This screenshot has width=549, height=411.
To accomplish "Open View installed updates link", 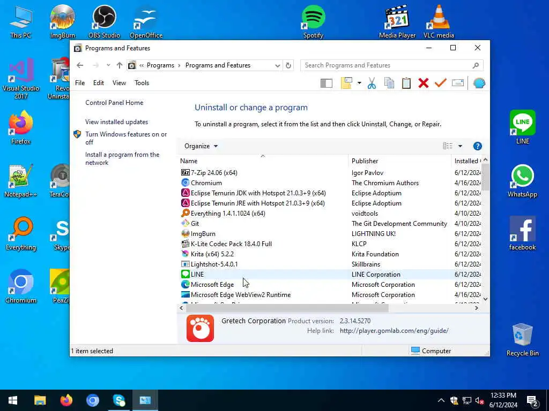I will coord(116,122).
